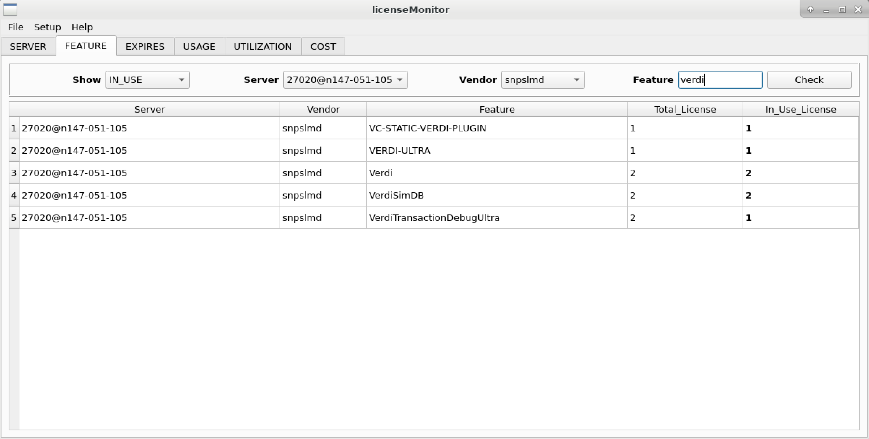Sort by the Vendor column header
Viewport: 869px width, 439px height.
323,109
